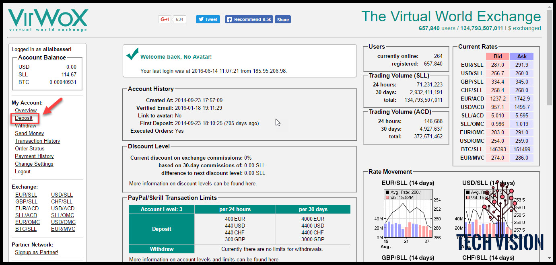556x265 pixels.
Task: Open the EUR/OMC exchange link
Action: [28, 222]
